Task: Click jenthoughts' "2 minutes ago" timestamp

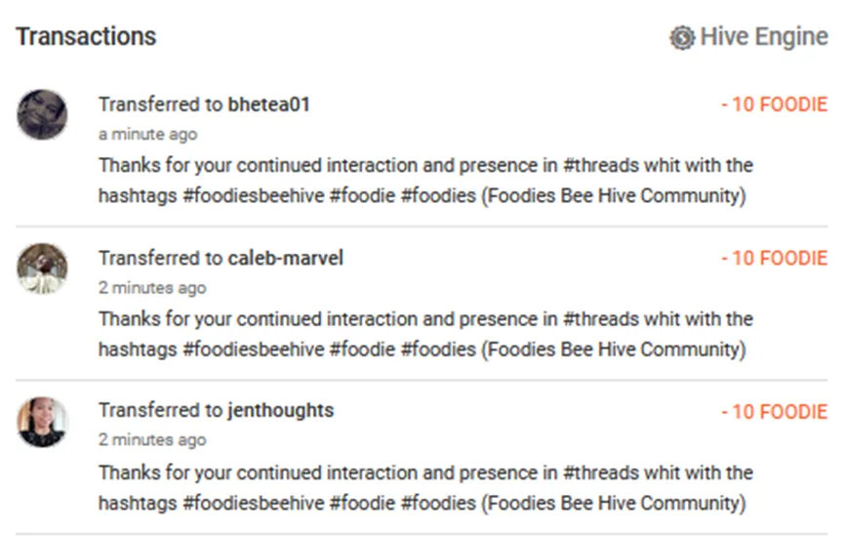Action: click(x=152, y=440)
